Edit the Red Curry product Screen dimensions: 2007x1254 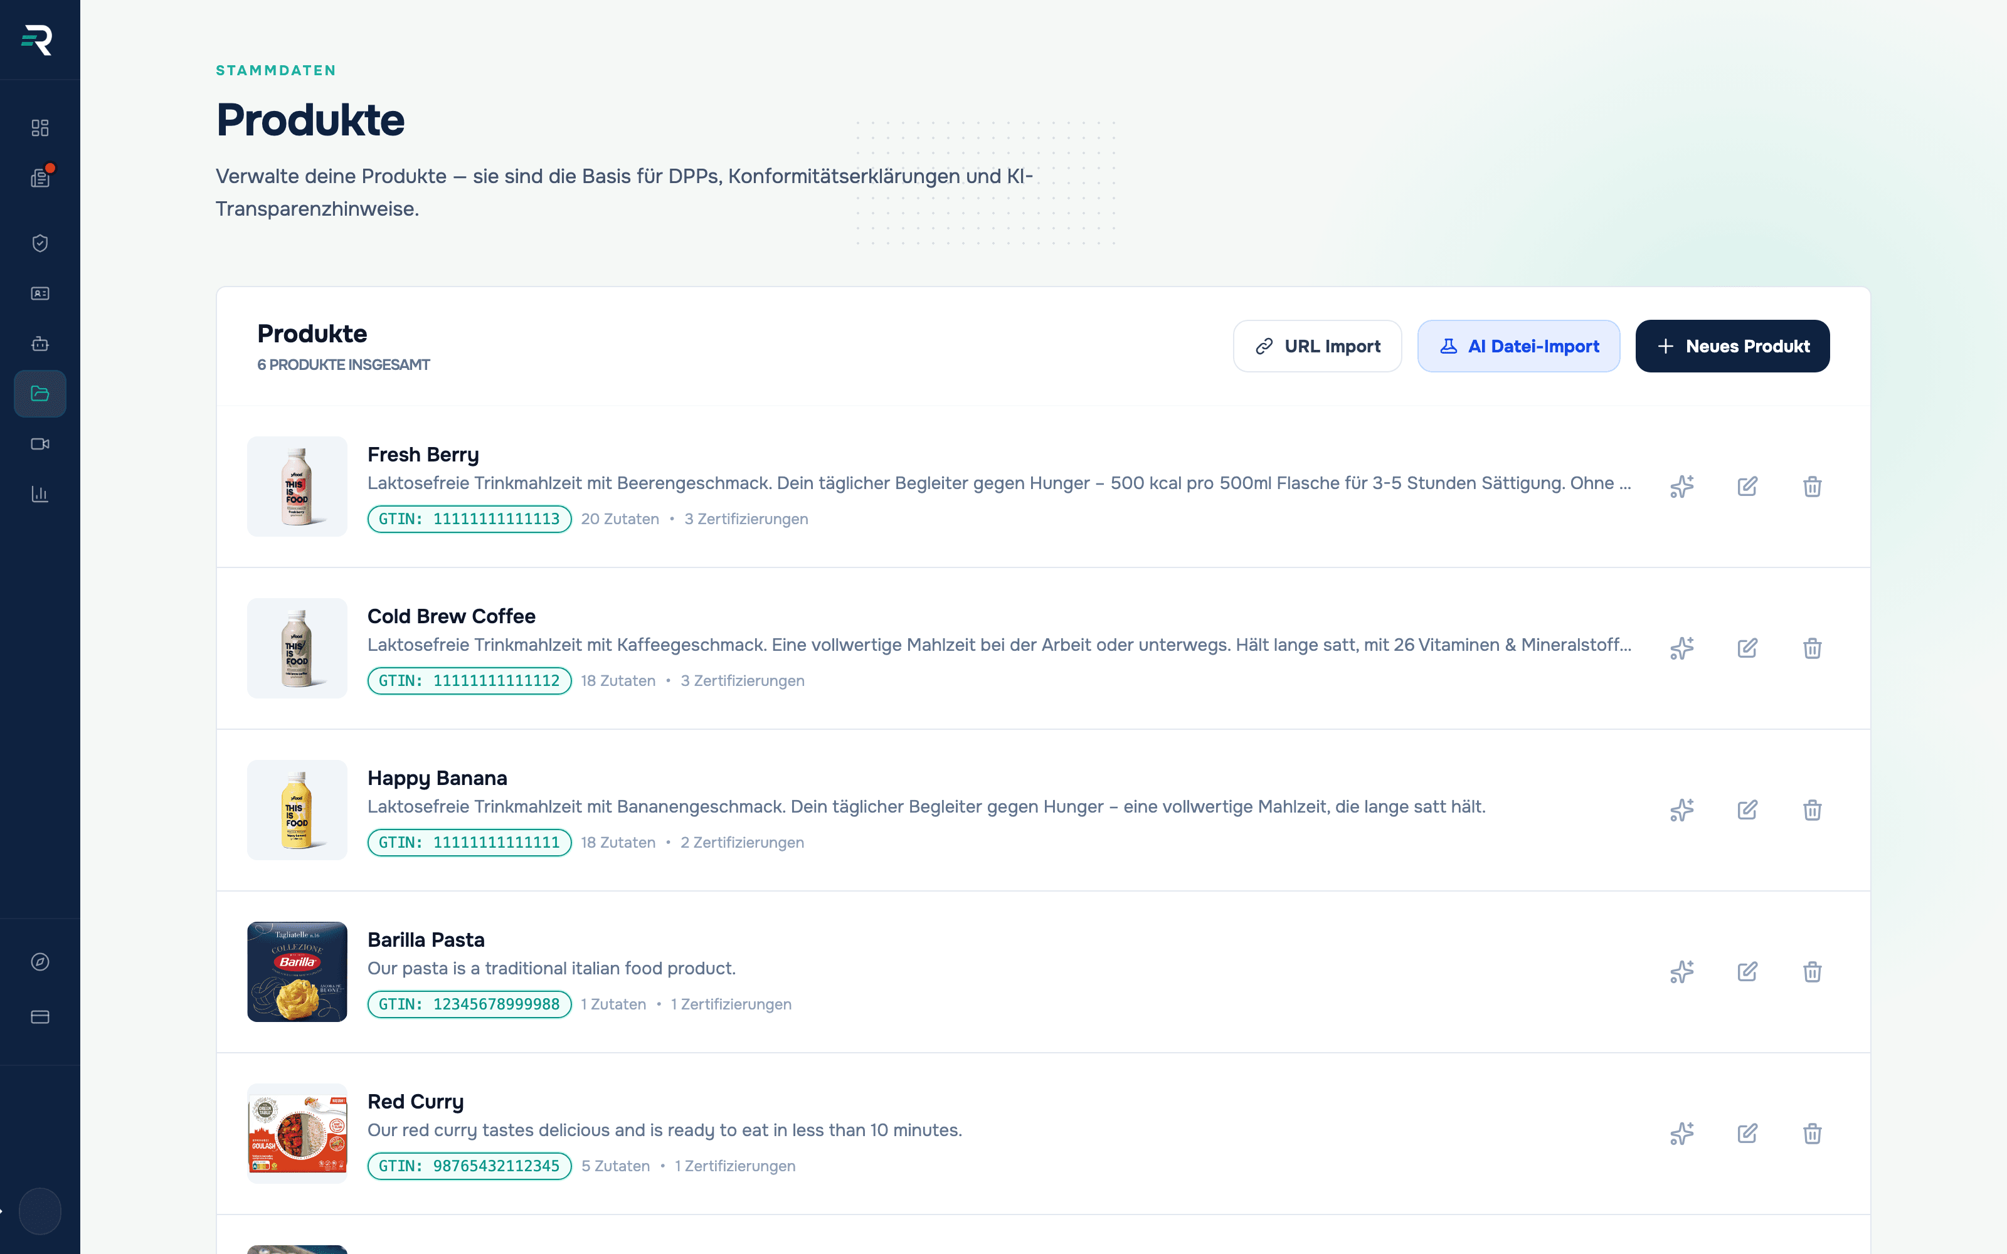click(x=1747, y=1133)
